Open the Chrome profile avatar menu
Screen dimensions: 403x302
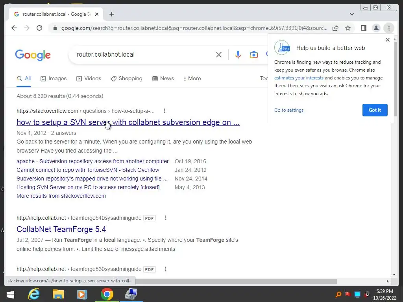coord(376,28)
